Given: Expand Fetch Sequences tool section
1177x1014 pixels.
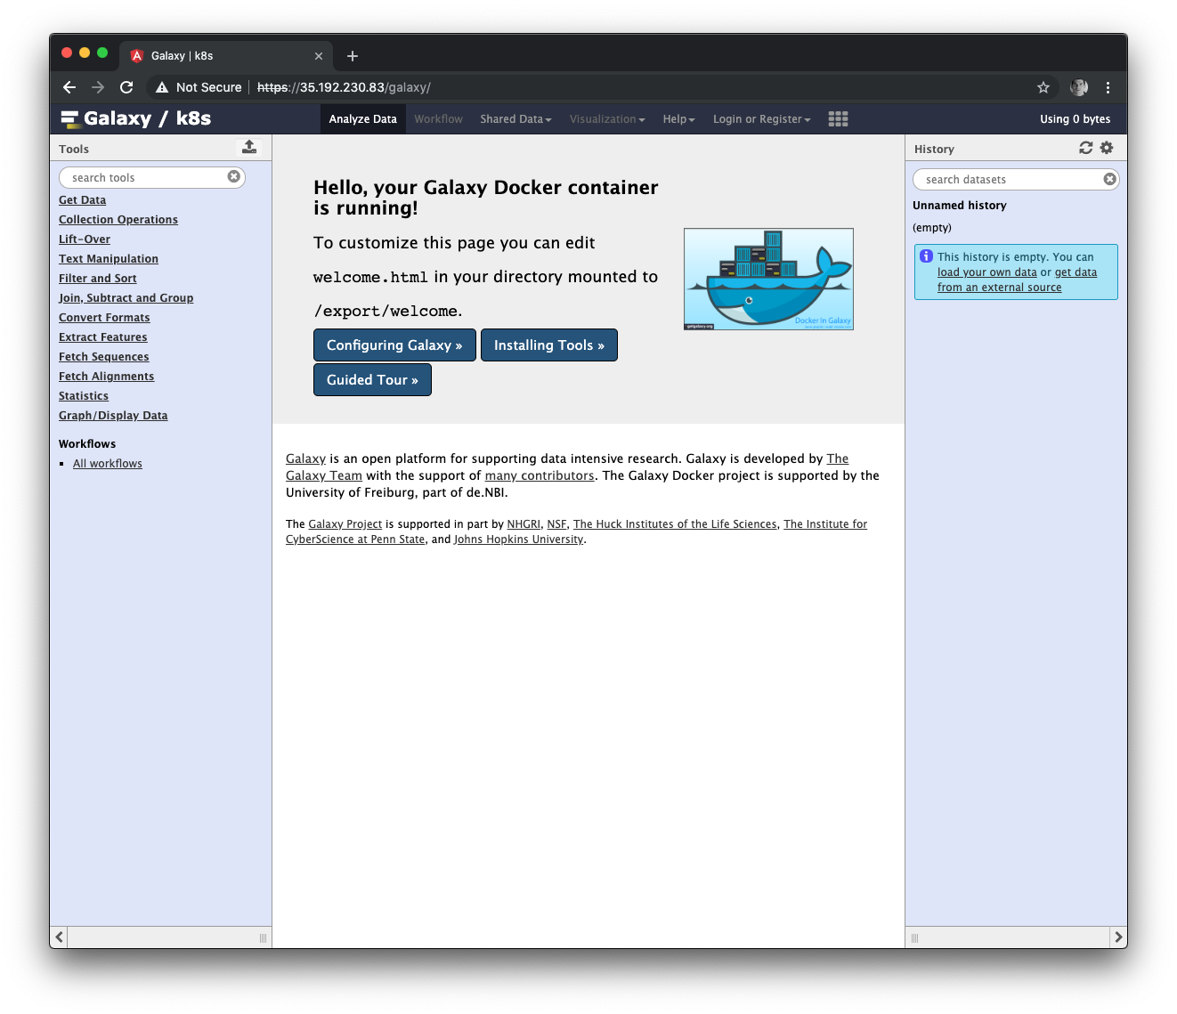Looking at the screenshot, I should pos(104,357).
